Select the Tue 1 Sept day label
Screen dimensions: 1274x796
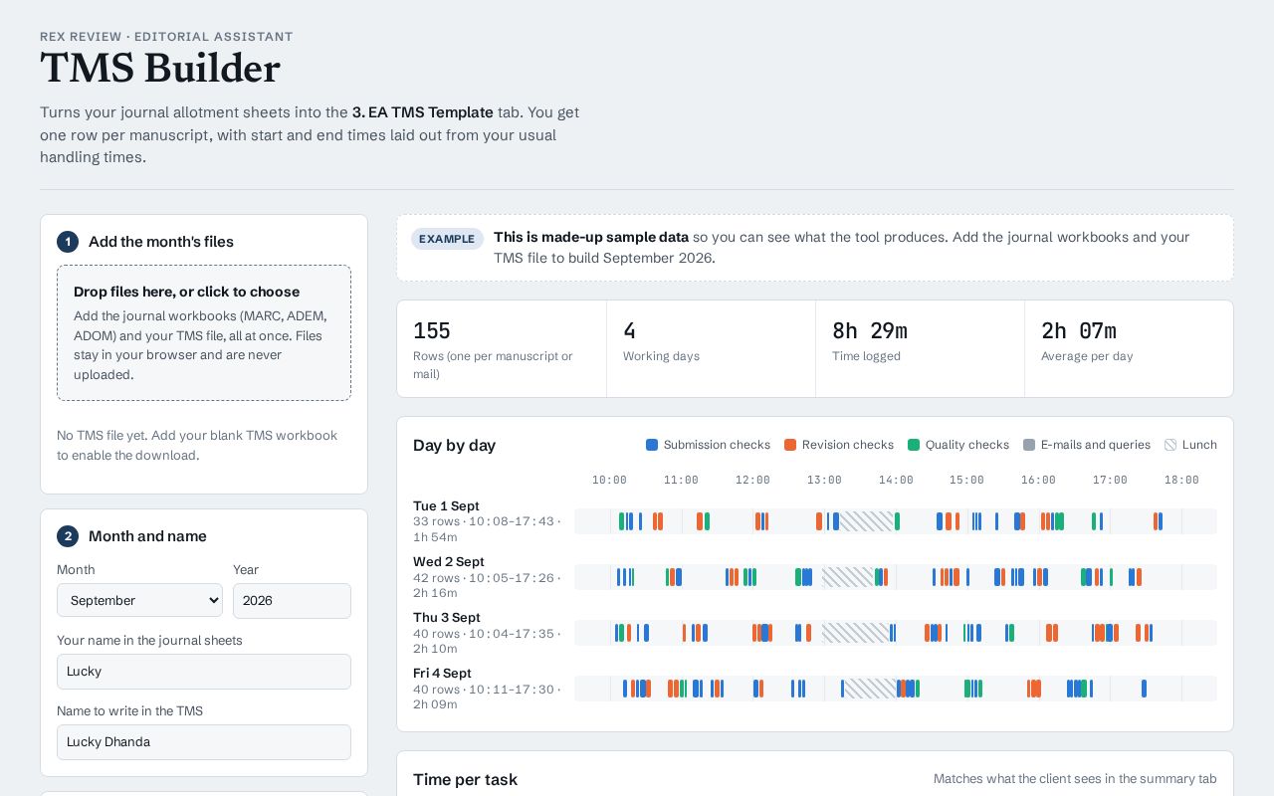[446, 505]
